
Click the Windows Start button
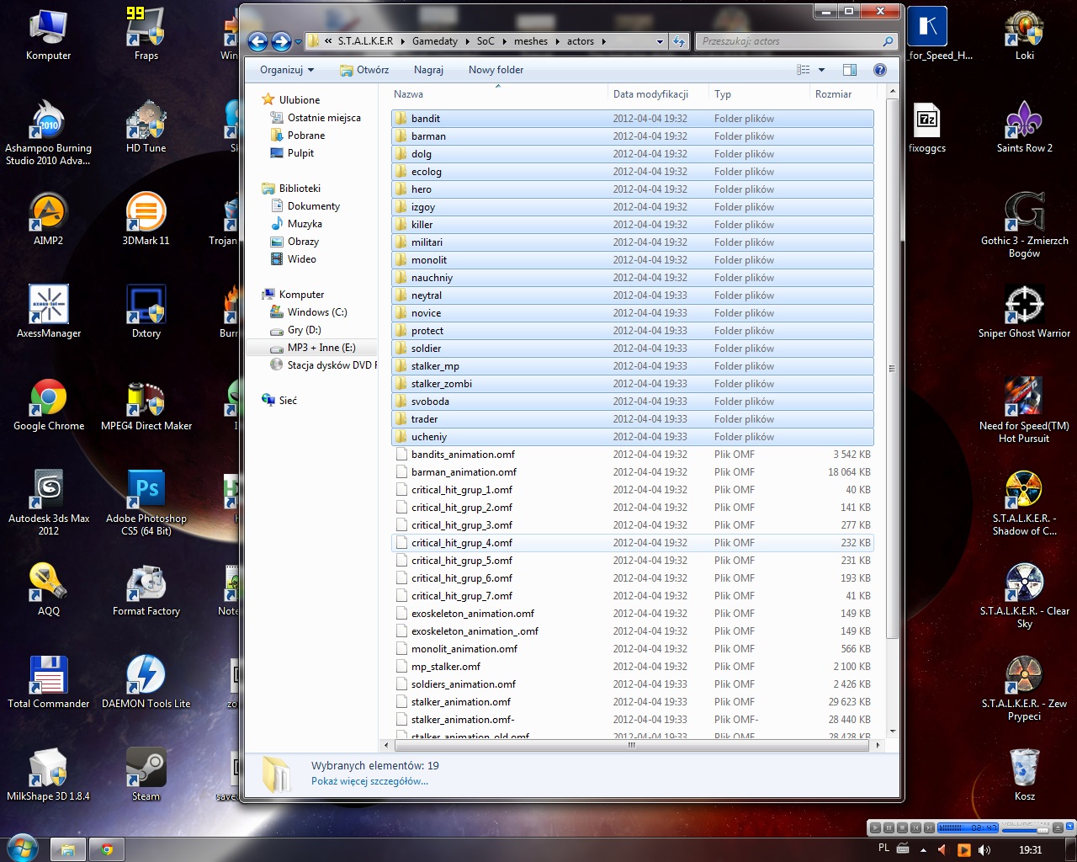[21, 849]
